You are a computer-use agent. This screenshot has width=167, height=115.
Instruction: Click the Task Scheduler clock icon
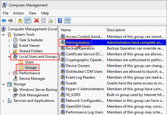click(15, 40)
